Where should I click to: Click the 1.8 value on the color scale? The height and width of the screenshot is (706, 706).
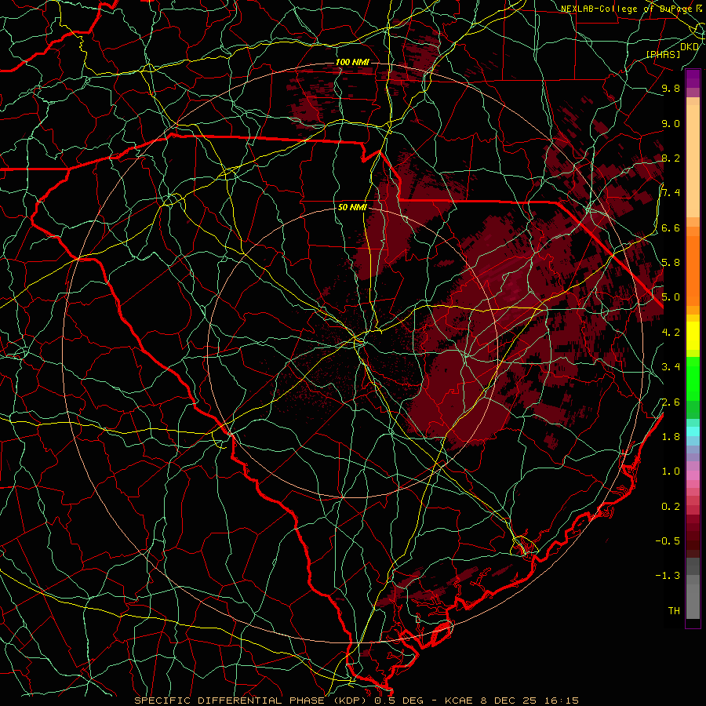[671, 437]
